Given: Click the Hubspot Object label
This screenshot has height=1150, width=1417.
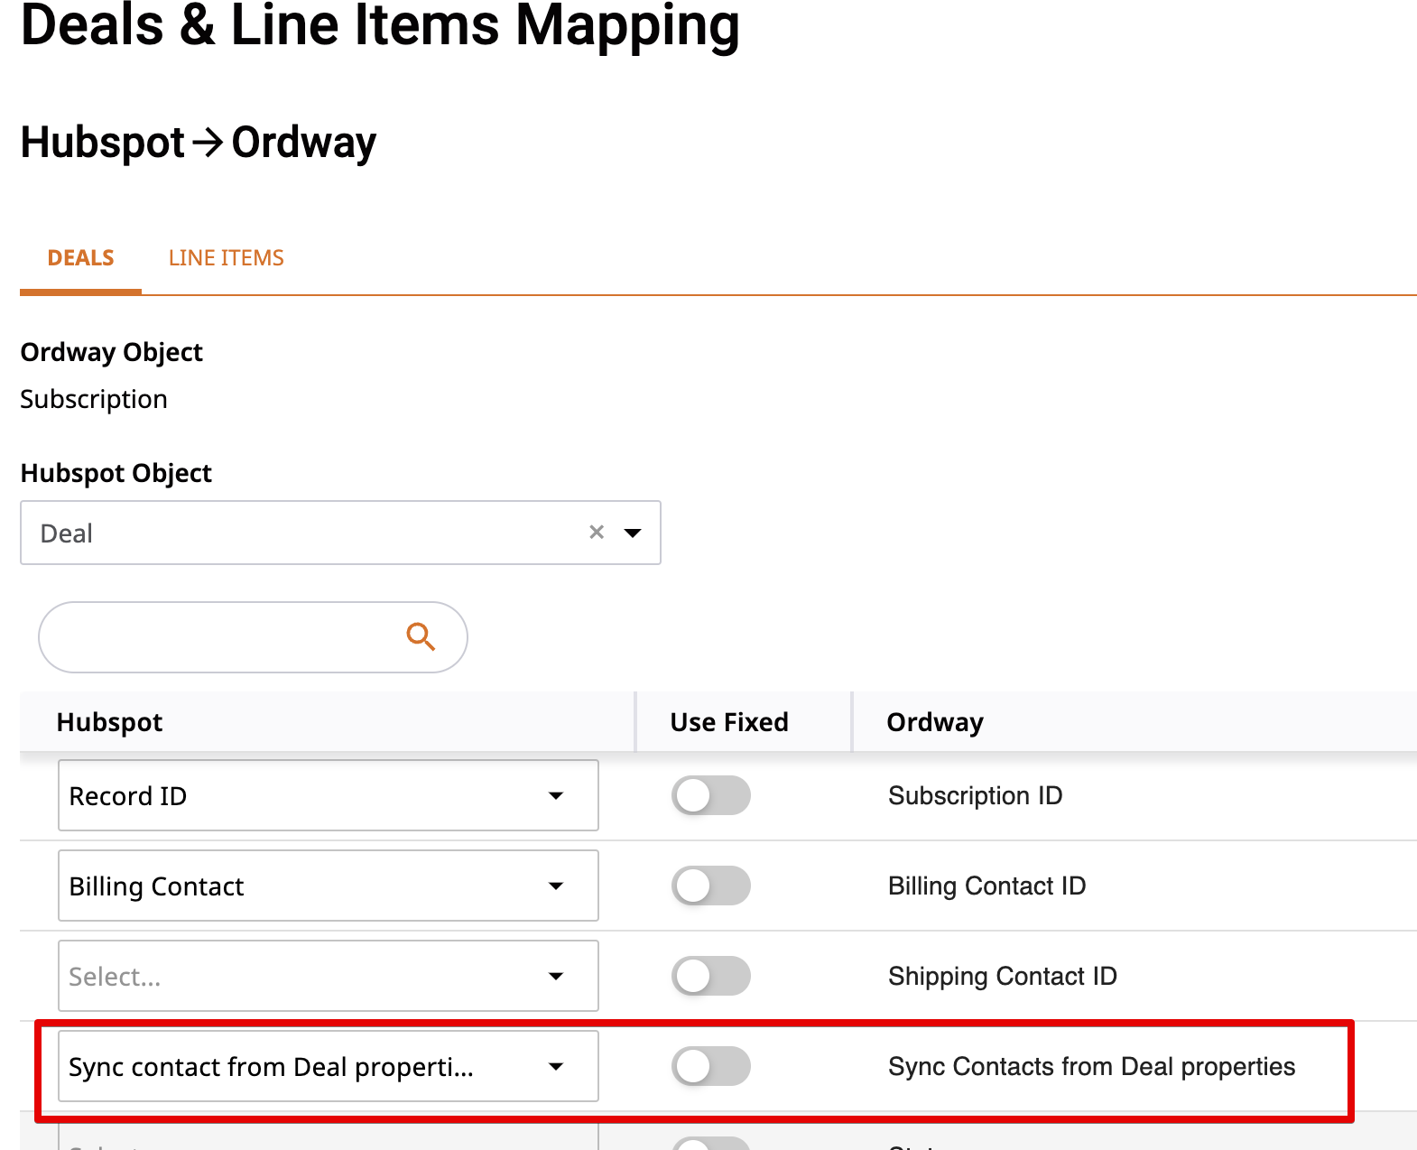Looking at the screenshot, I should [116, 473].
